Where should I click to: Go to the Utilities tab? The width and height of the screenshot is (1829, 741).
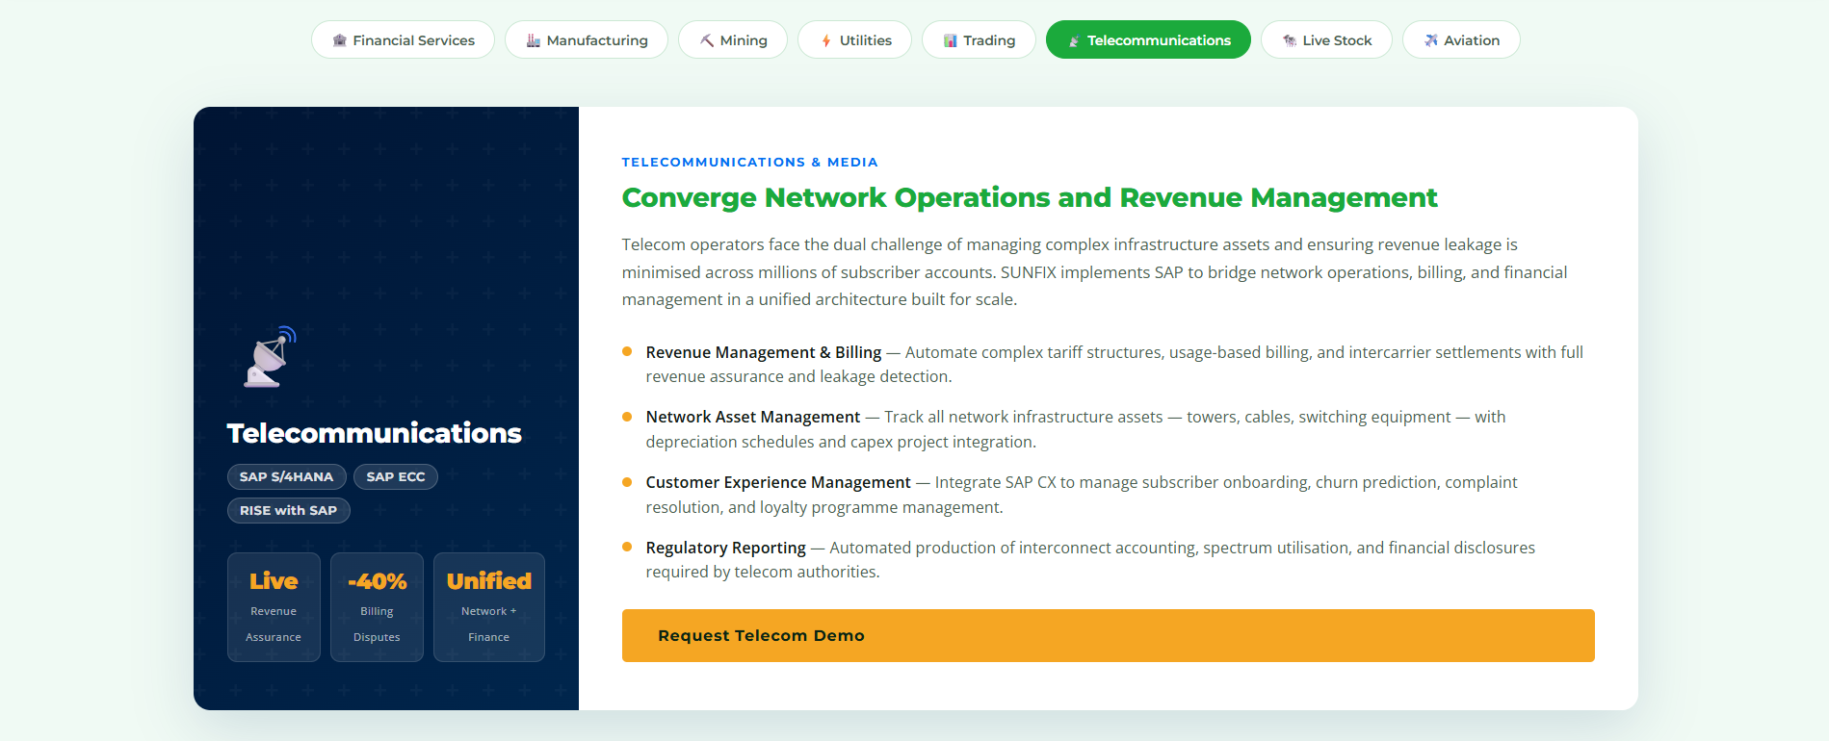(854, 39)
